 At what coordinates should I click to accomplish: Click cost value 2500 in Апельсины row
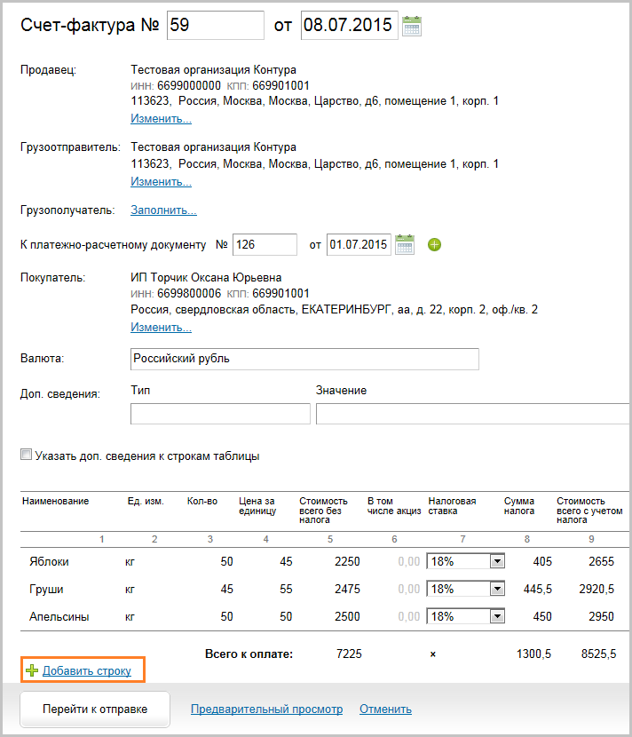[347, 616]
